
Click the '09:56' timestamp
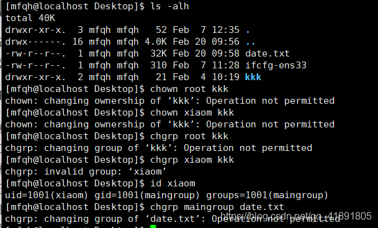[x=226, y=42]
